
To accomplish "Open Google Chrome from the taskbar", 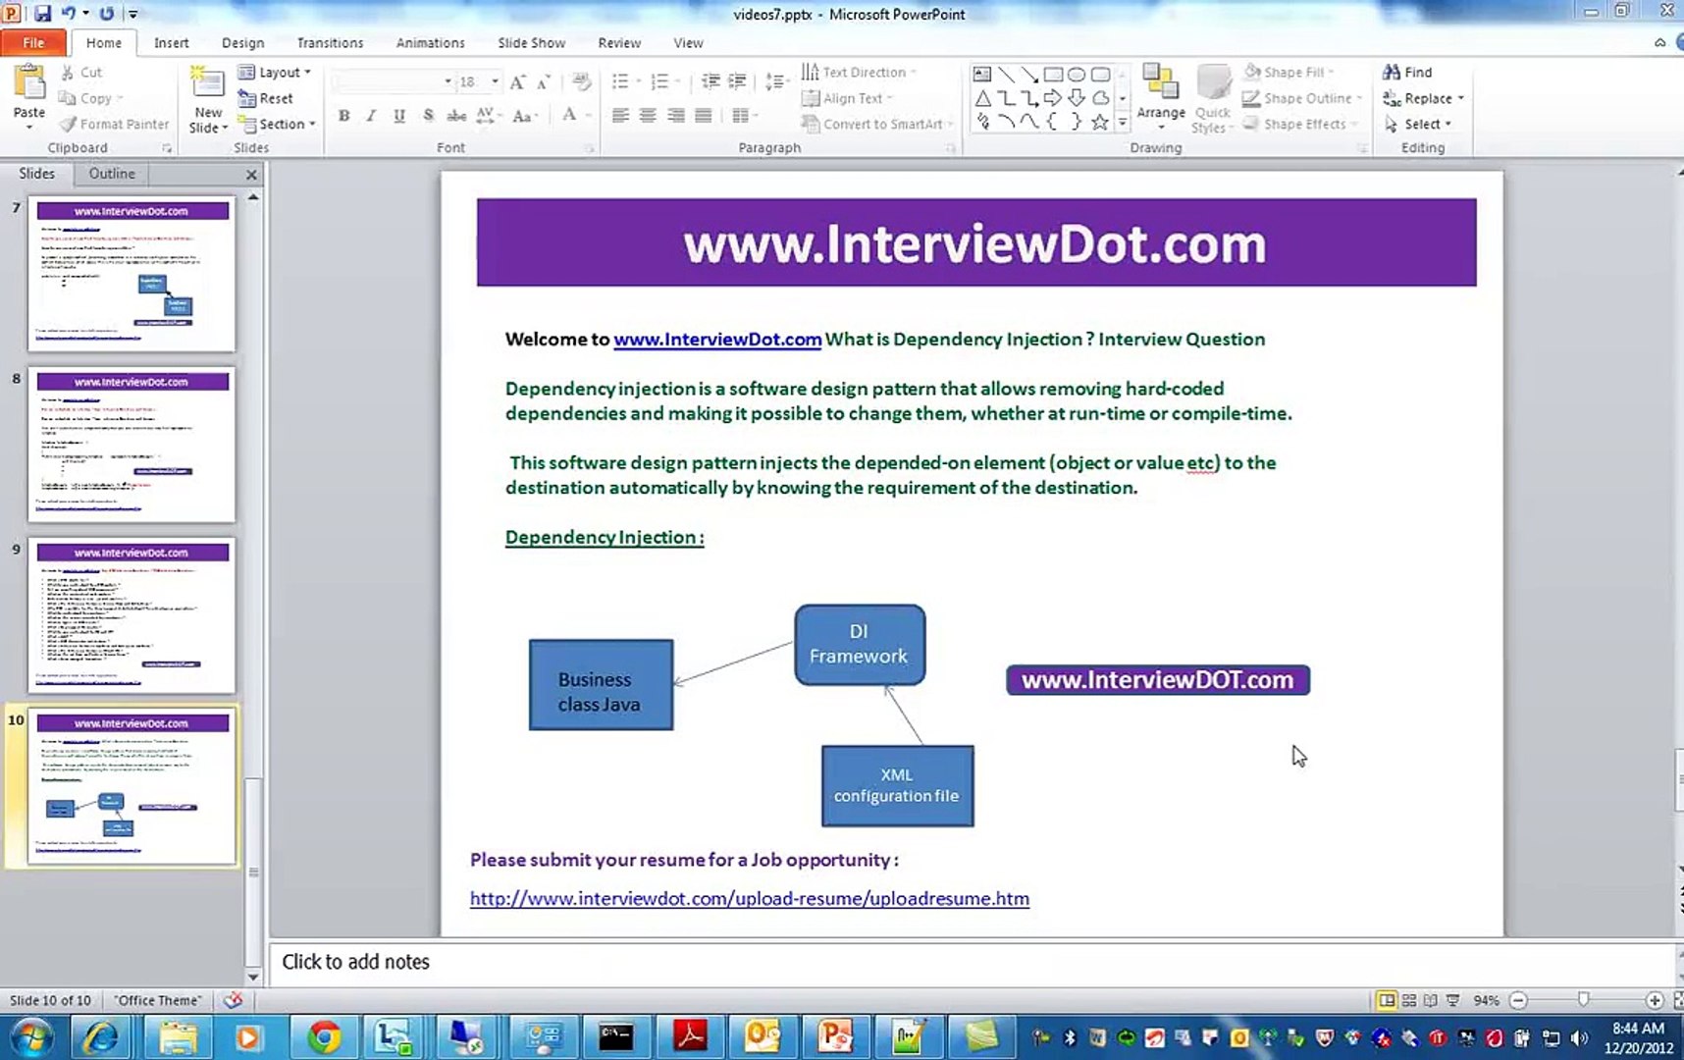I will [324, 1037].
